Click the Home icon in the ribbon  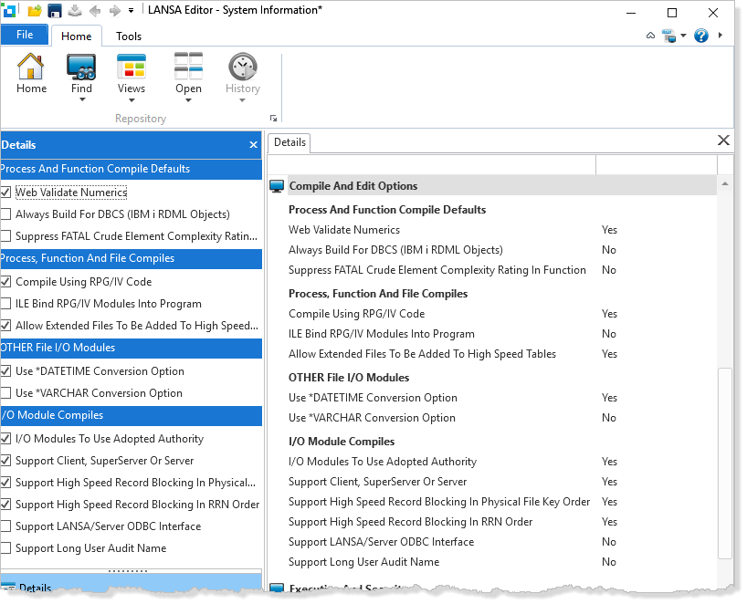coord(31,68)
